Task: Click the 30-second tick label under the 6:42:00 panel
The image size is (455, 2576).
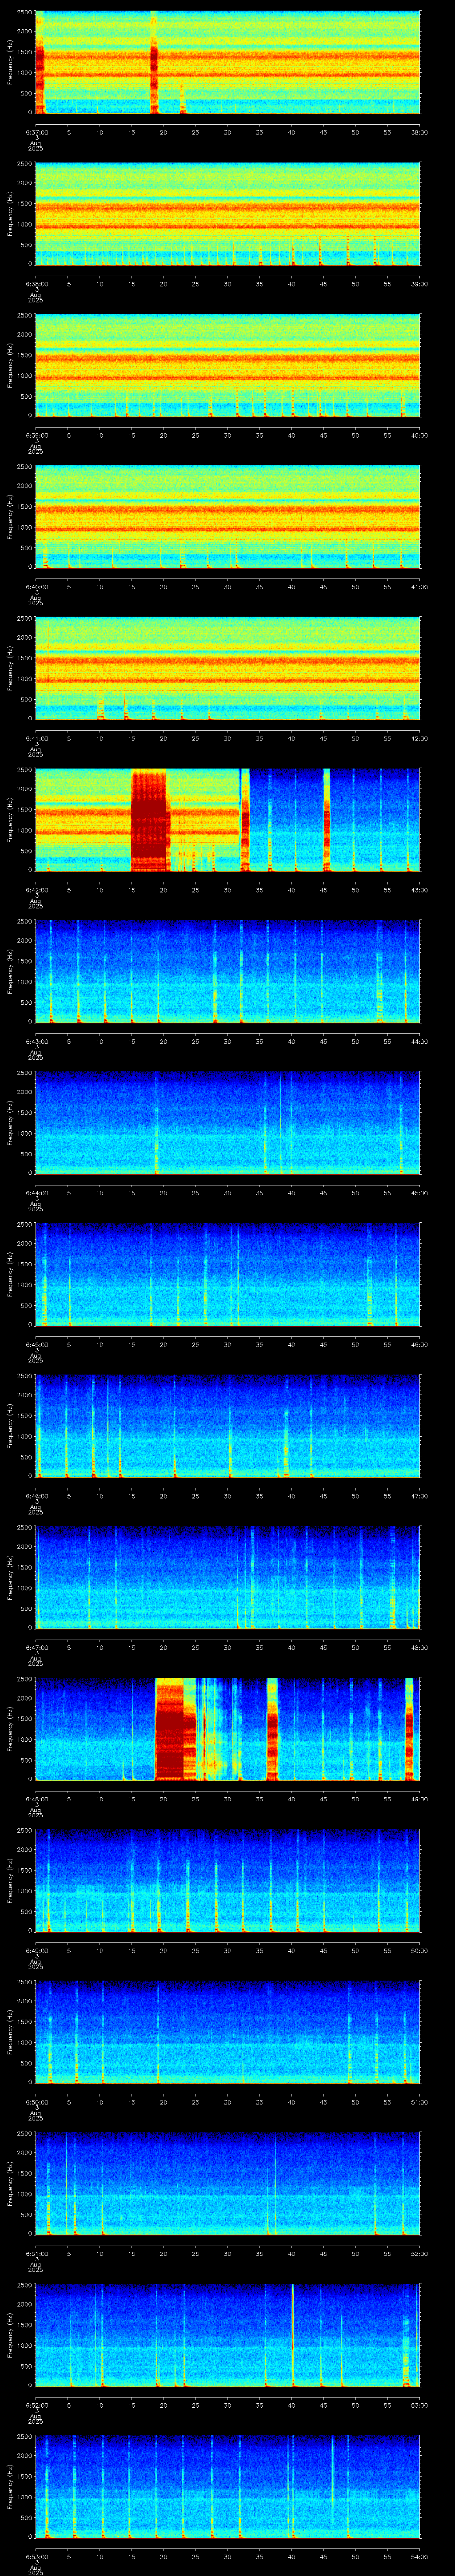Action: [x=228, y=890]
